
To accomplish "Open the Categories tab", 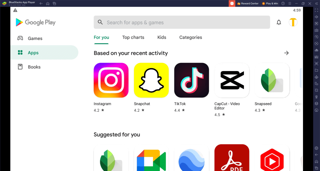I will [x=191, y=37].
